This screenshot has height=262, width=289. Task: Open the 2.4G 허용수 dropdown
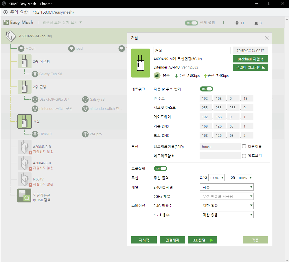click(x=227, y=206)
